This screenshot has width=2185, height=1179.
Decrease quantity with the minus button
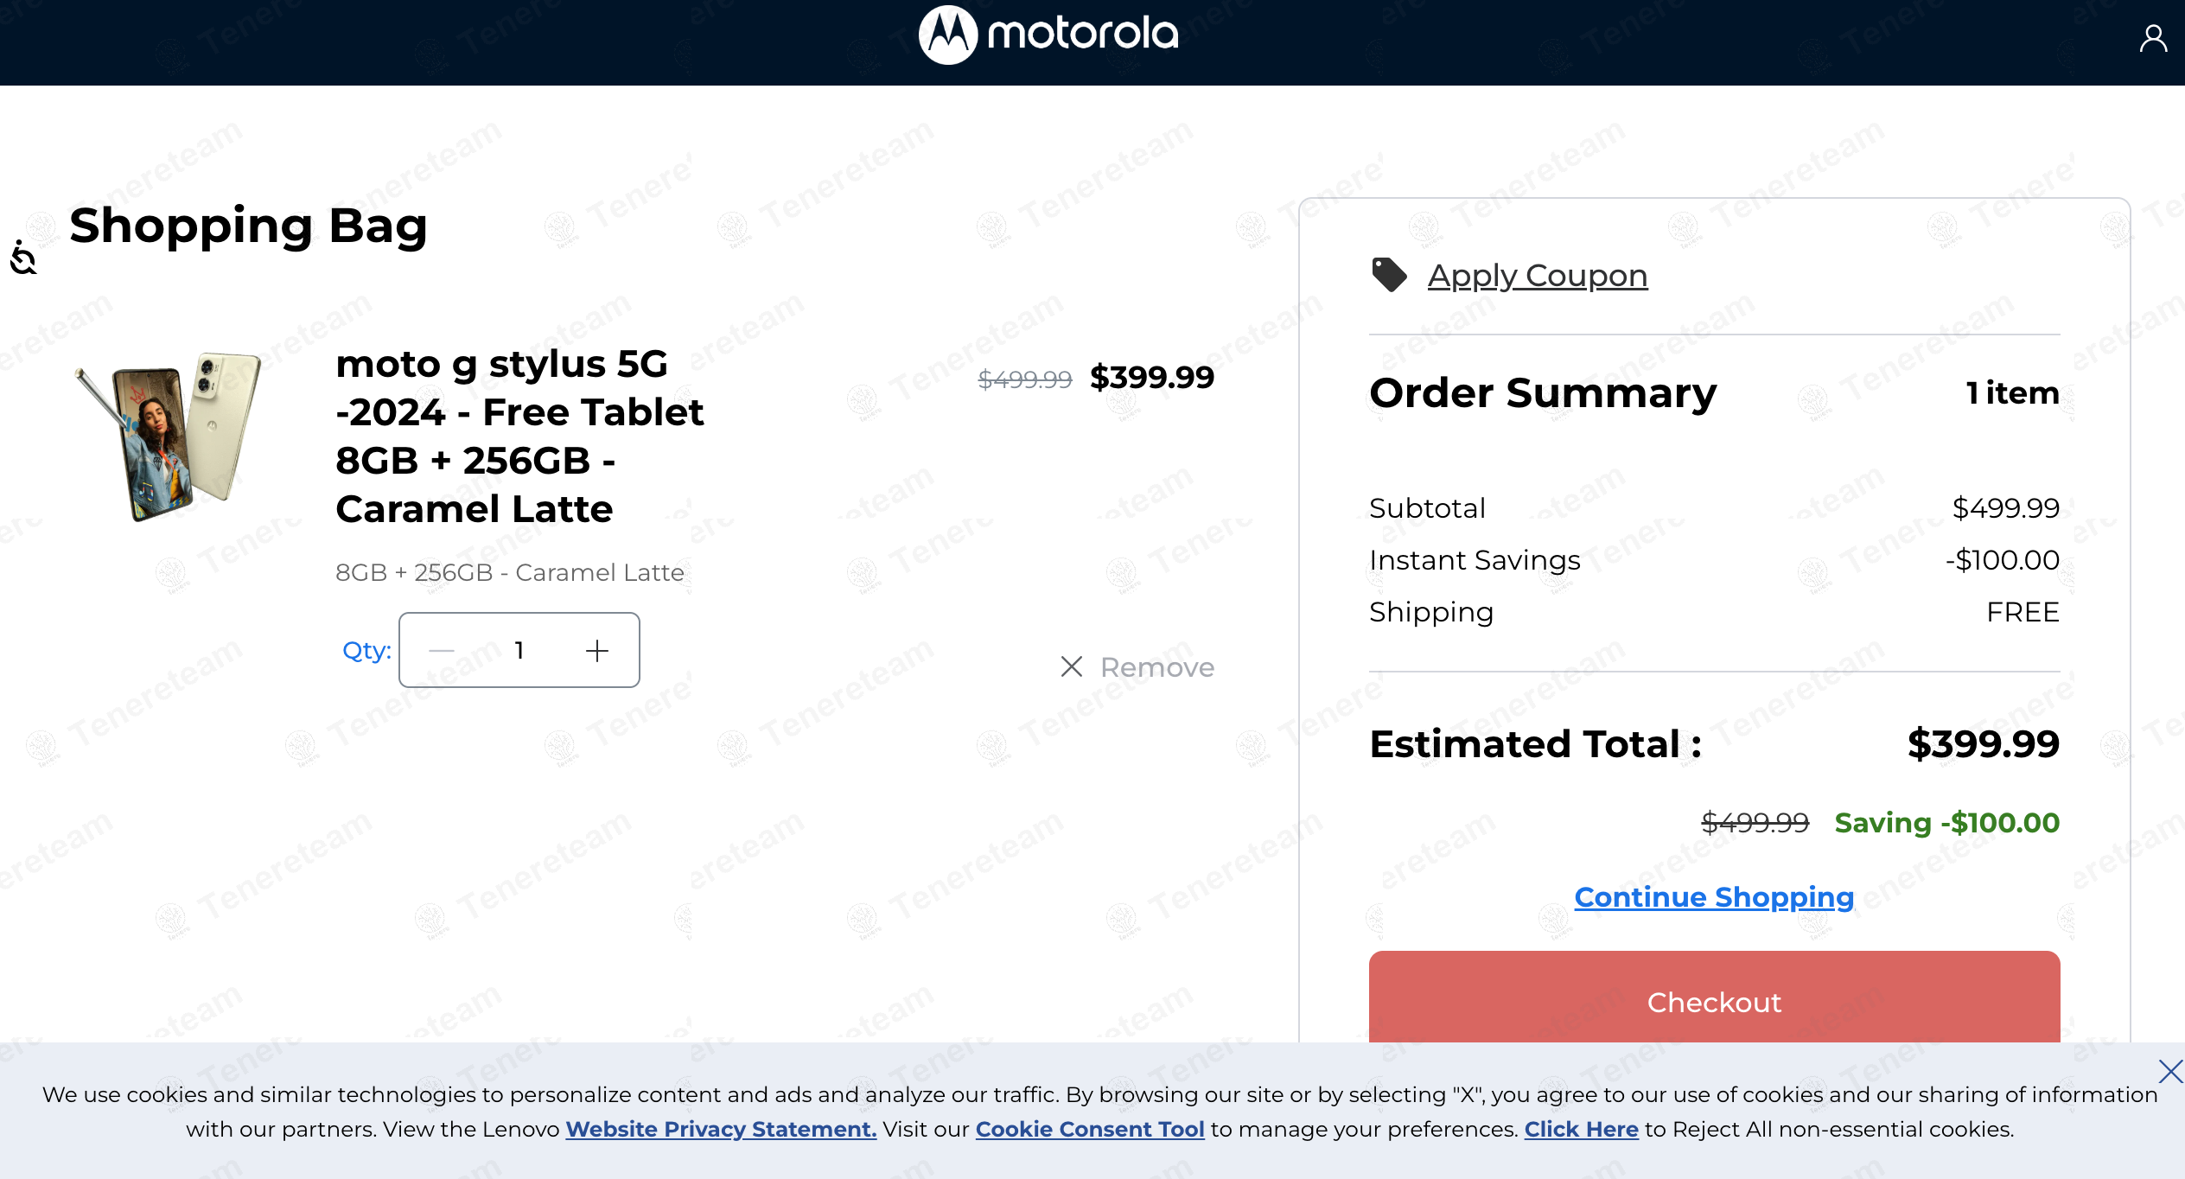click(442, 651)
